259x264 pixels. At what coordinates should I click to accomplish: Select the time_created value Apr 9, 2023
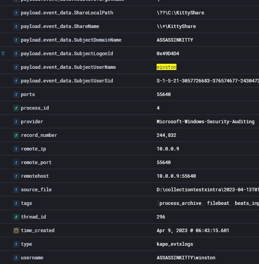[193, 231]
